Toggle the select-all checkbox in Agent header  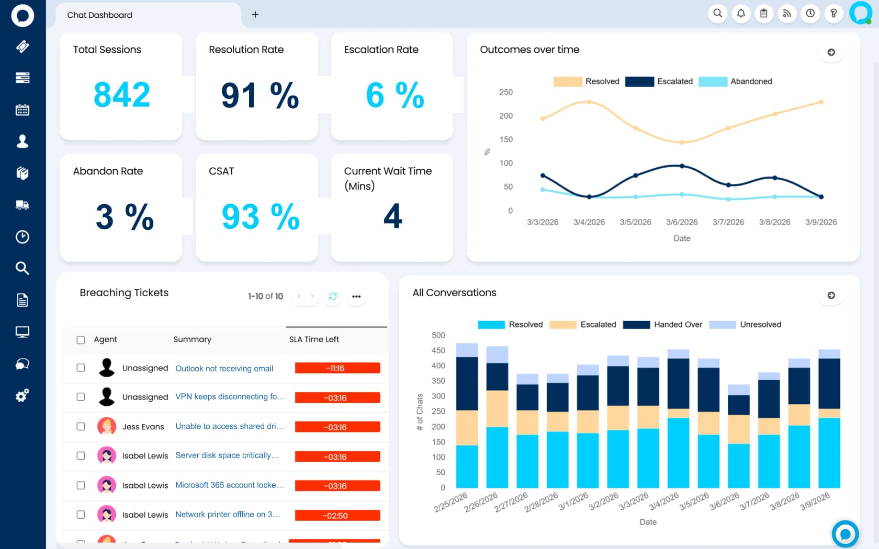[x=81, y=340]
